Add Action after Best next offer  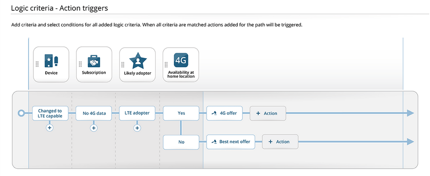pos(280,142)
